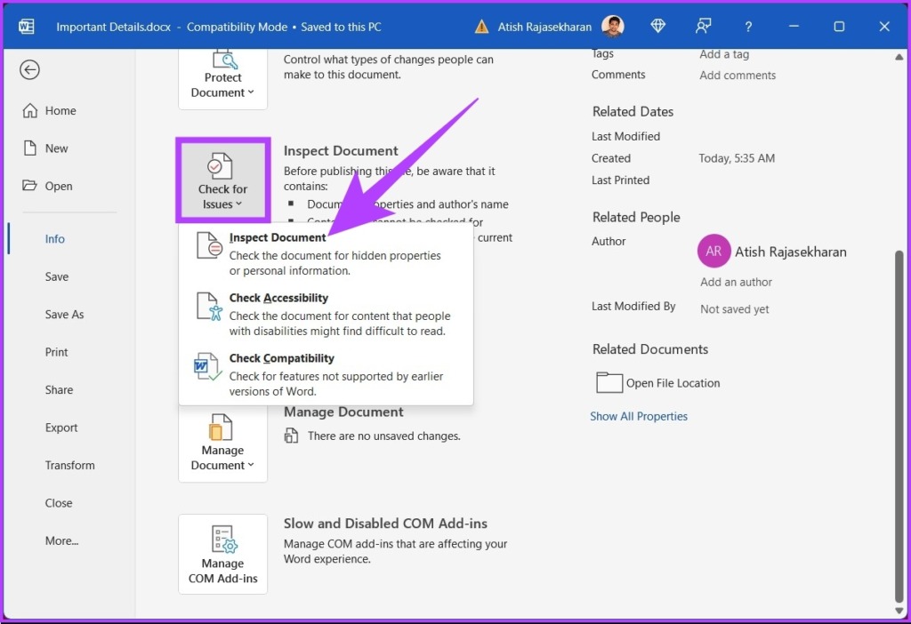Expand the Manage Document dropdown
The height and width of the screenshot is (624, 911).
pyautogui.click(x=222, y=445)
